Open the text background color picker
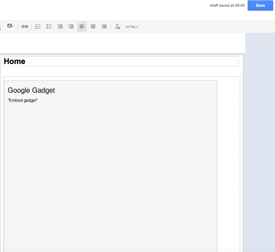The height and width of the screenshot is (252, 275). coord(10,26)
